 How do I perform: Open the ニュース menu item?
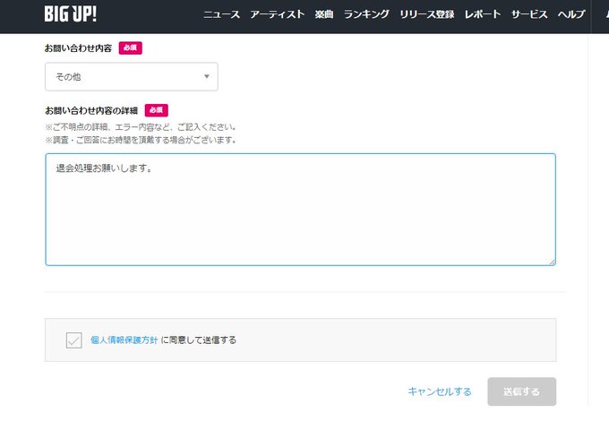click(221, 14)
